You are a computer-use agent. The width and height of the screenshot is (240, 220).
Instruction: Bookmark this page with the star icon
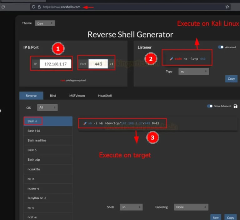227,7
